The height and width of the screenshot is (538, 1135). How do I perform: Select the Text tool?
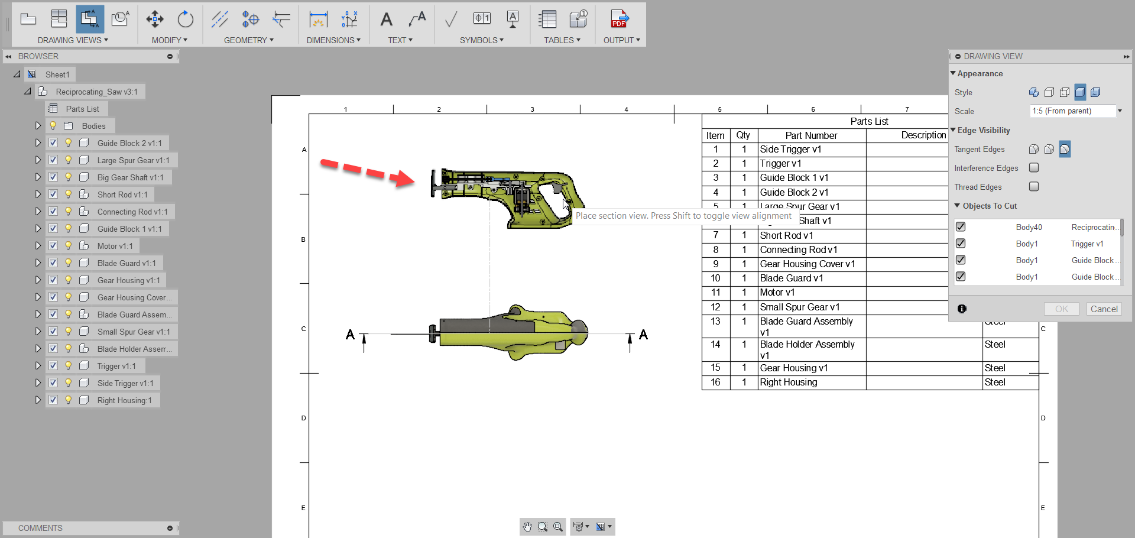click(387, 19)
